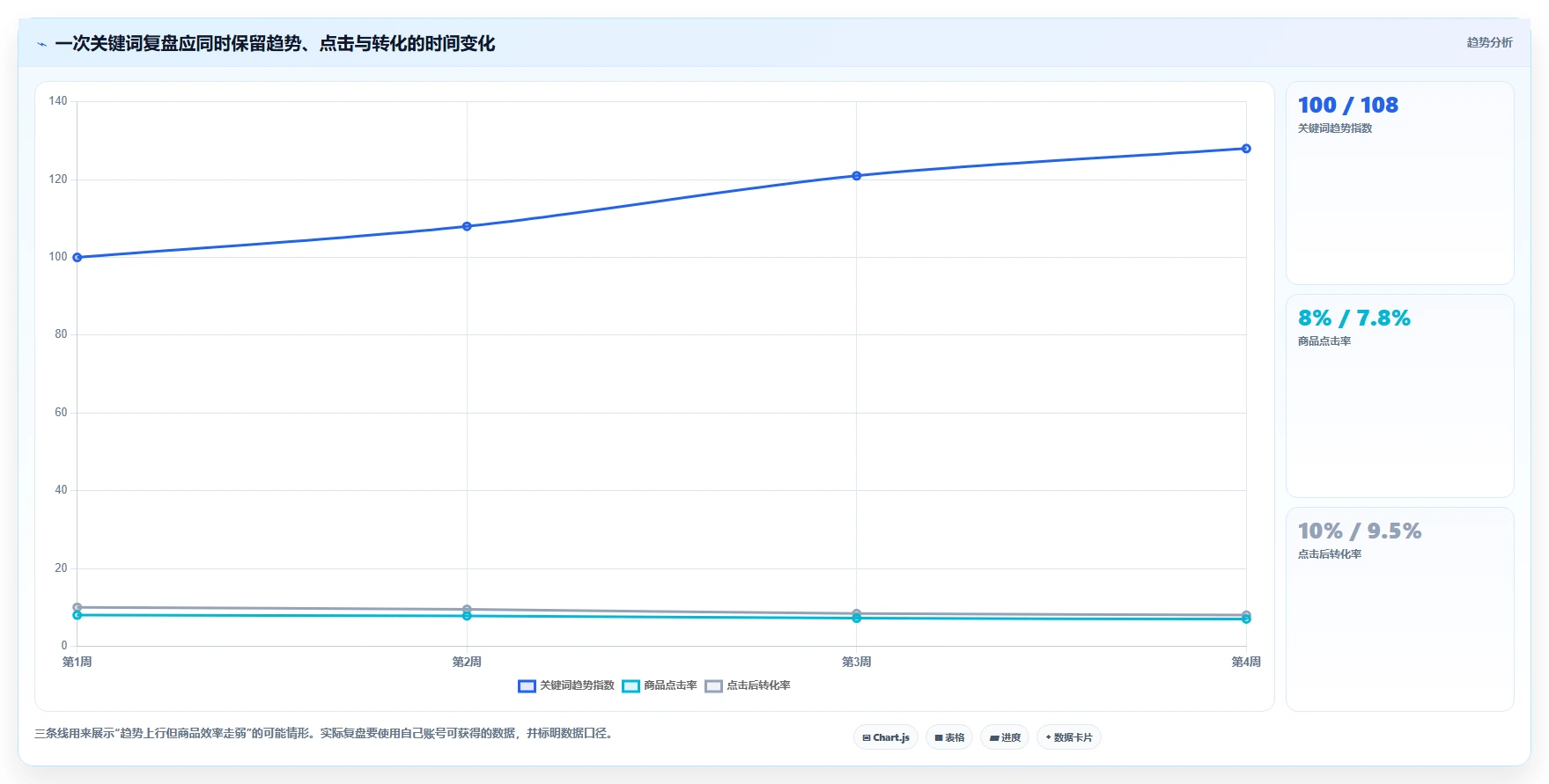
Task: Click the 60 y-axis label
Action: [61, 413]
